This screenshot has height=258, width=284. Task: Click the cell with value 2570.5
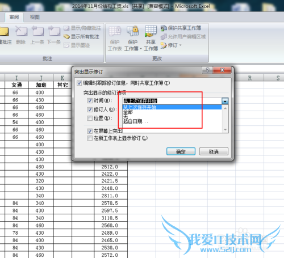[111, 203]
